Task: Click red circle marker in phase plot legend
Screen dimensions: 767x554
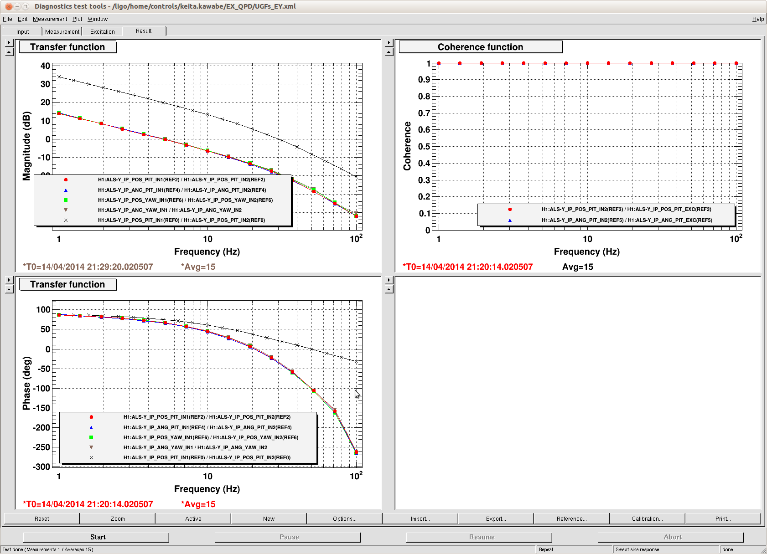Action: pyautogui.click(x=91, y=417)
